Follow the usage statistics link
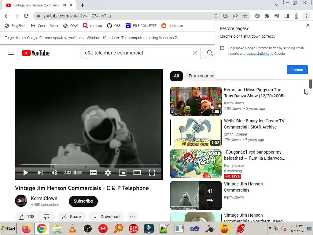Image resolution: width=313 pixels, height=235 pixels. pos(258,54)
